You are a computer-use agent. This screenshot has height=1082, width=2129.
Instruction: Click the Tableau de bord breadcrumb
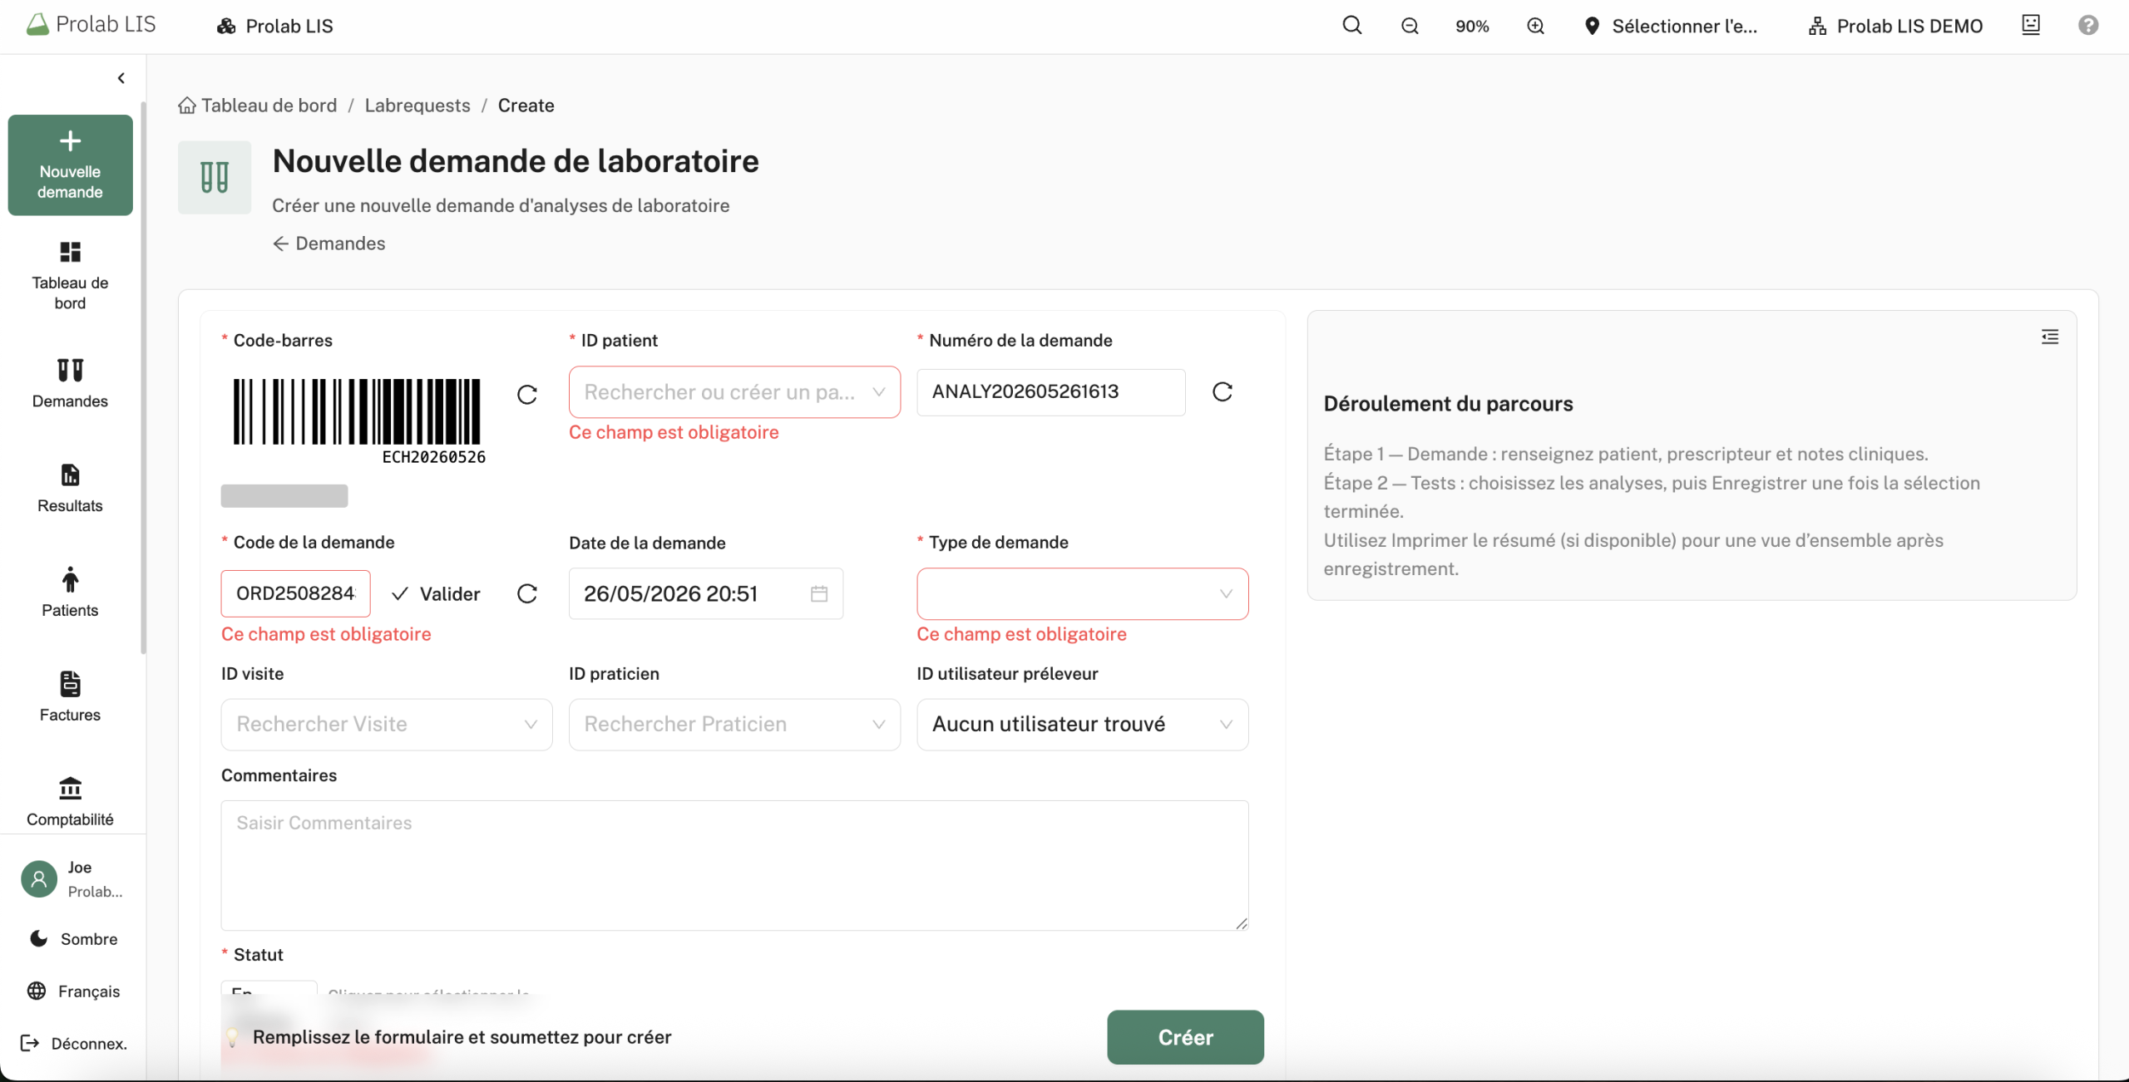[x=258, y=106]
